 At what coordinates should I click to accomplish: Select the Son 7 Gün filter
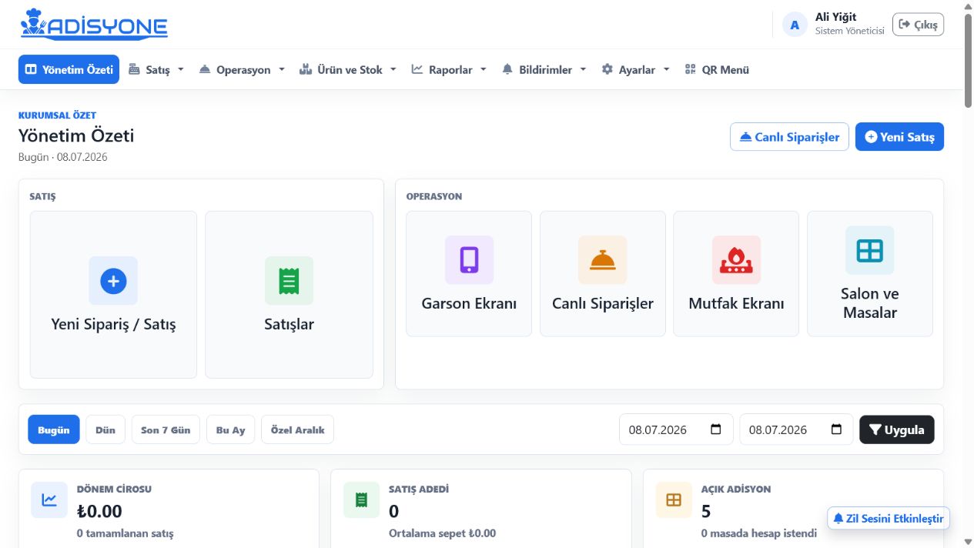tap(166, 429)
